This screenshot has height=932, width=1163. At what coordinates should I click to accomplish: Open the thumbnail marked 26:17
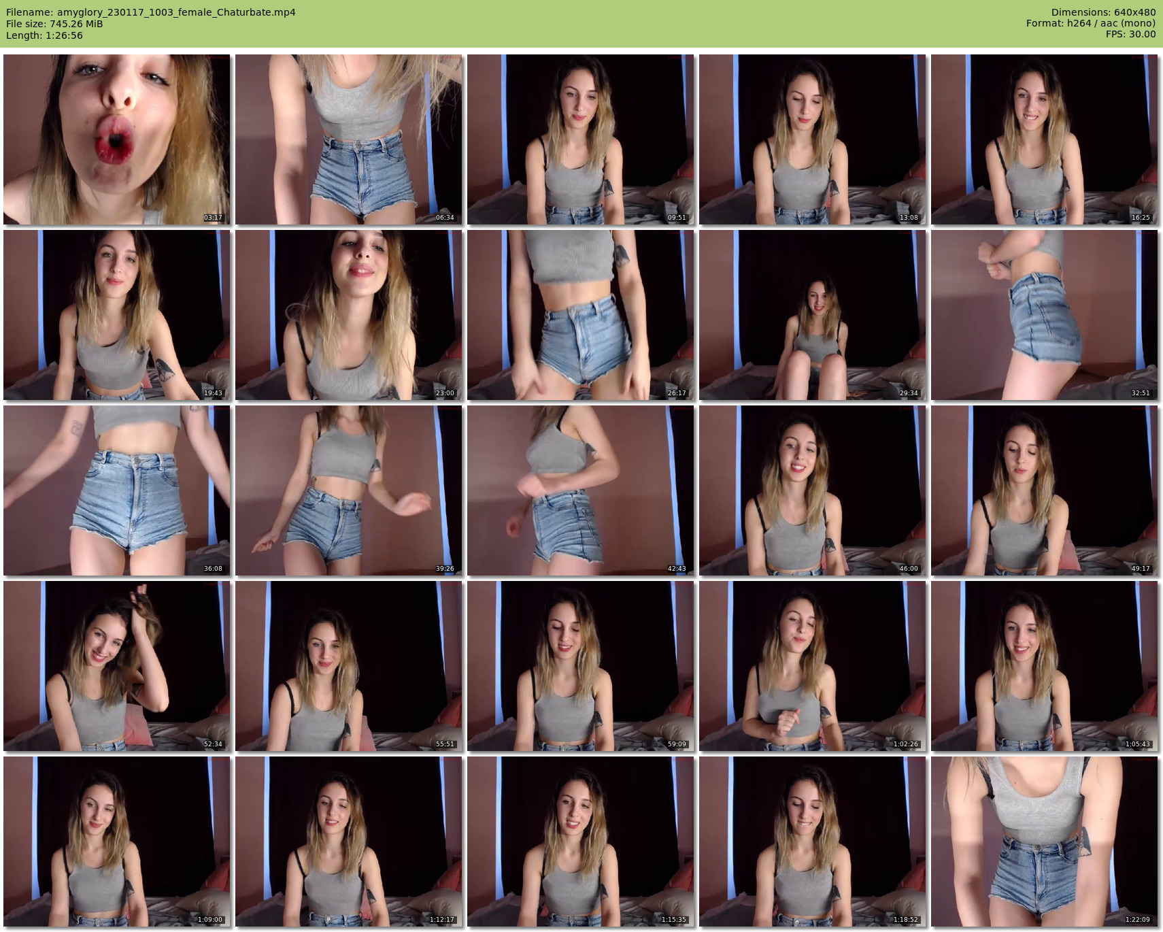tap(580, 315)
